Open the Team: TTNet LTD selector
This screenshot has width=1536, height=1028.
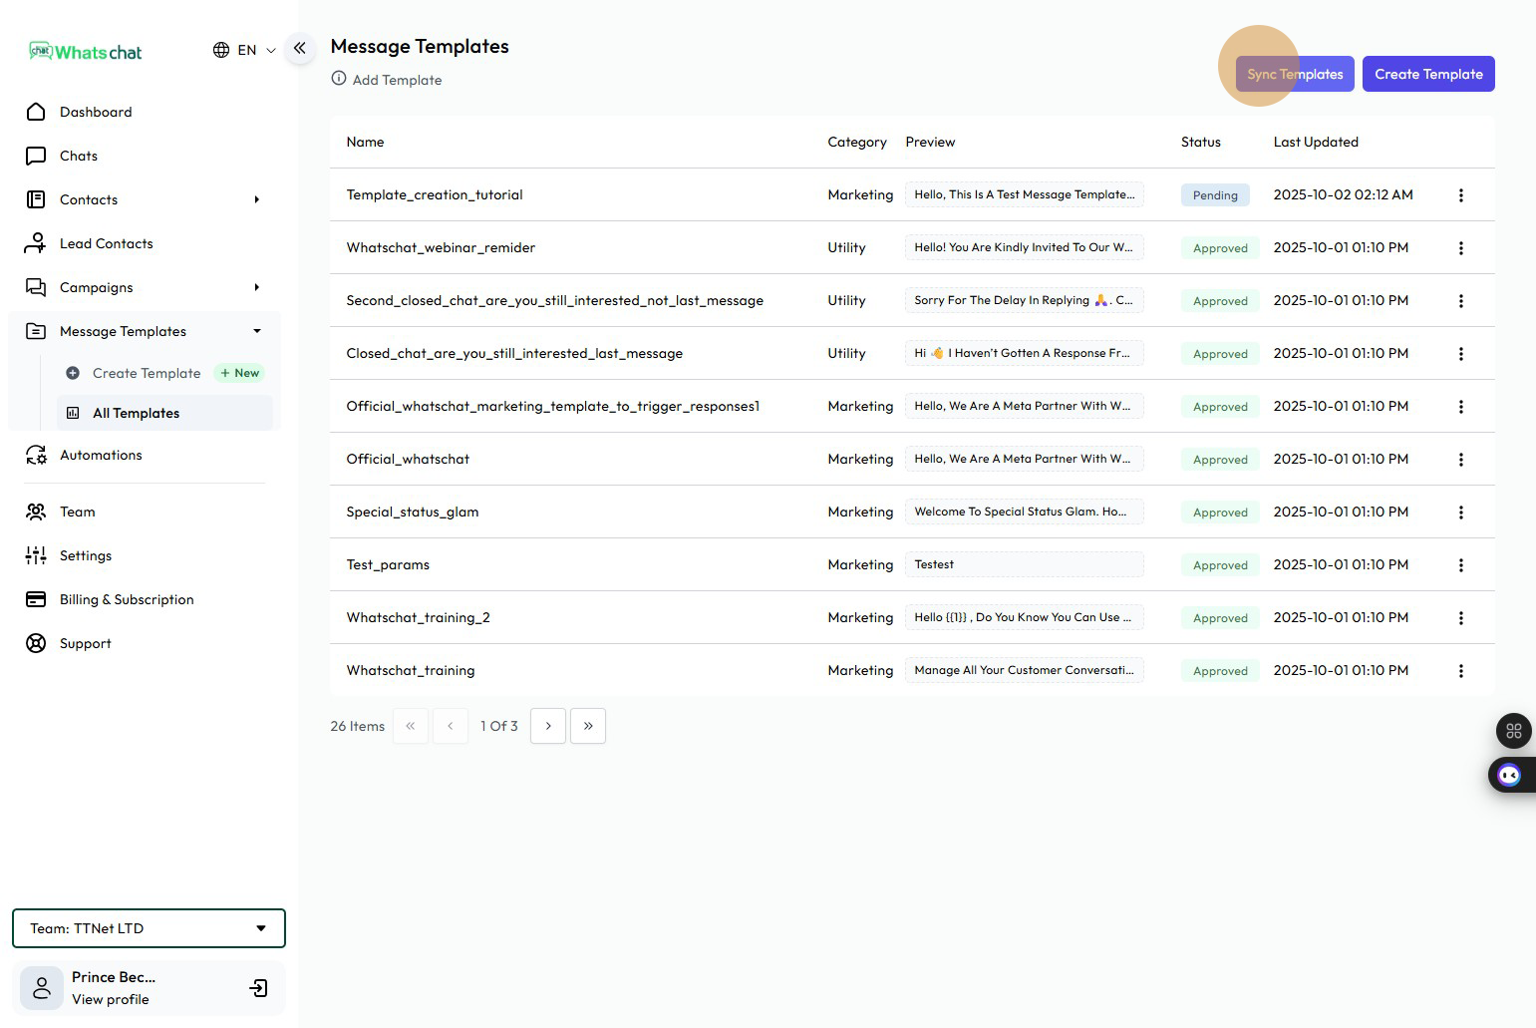tap(149, 928)
